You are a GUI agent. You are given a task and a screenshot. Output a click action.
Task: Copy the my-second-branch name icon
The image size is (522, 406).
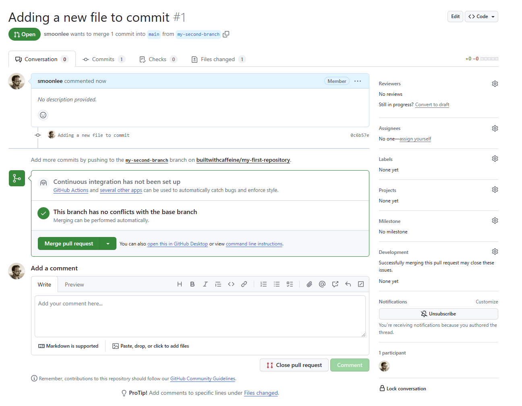[x=226, y=34]
